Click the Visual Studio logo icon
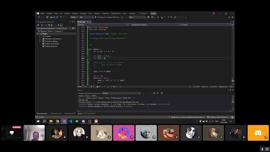This screenshot has width=270, height=152. point(38,14)
